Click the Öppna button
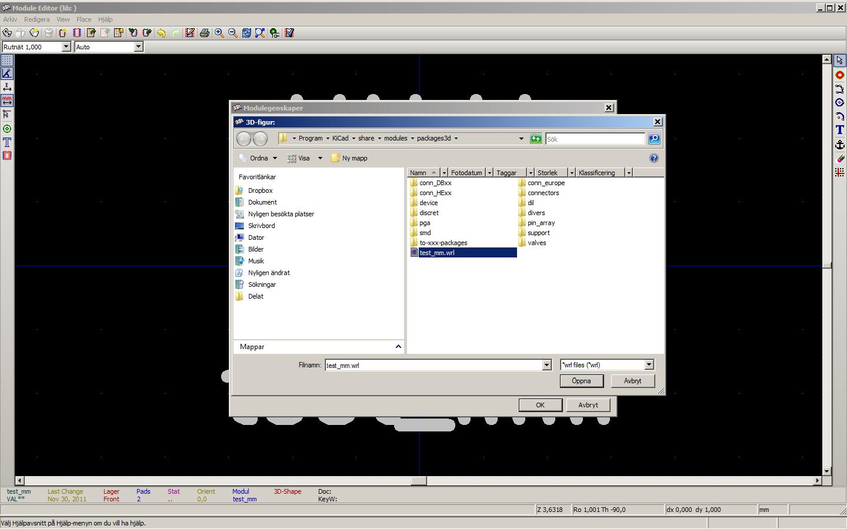Screen dimensions: 847x529 click(581, 381)
